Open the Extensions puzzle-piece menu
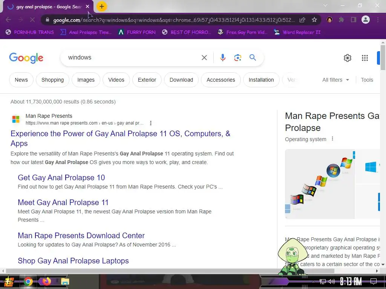 341,20
